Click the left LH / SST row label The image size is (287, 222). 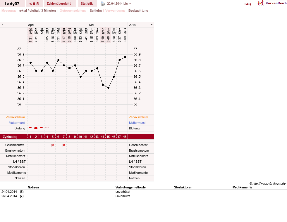(x=19, y=162)
